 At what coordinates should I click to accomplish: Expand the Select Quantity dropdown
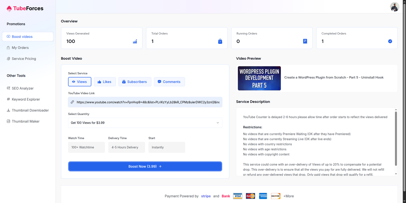145,123
